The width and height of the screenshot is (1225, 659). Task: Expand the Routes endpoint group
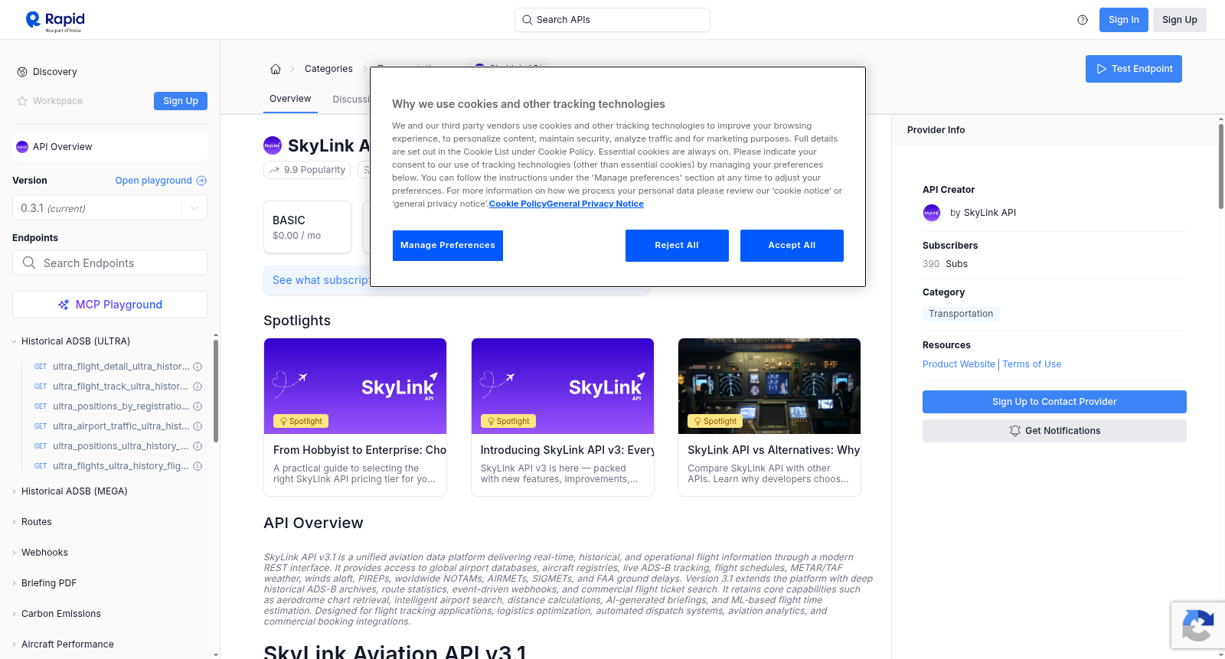pyautogui.click(x=14, y=522)
